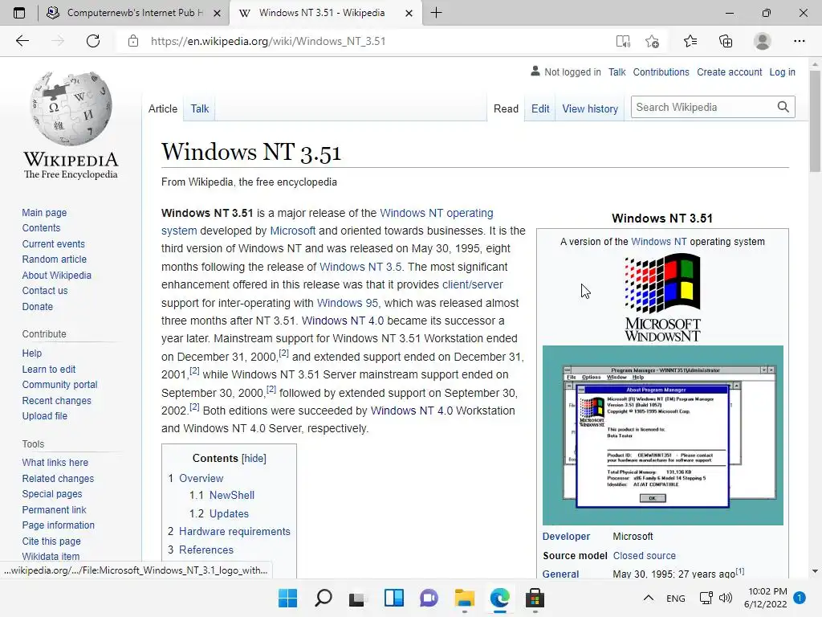Click Create account link
This screenshot has width=822, height=617.
point(729,72)
